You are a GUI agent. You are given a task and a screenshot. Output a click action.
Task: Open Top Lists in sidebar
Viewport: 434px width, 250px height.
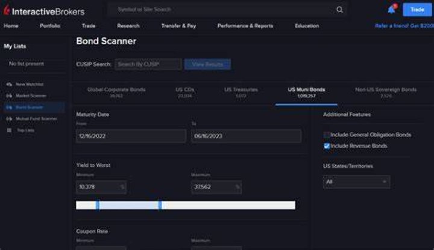click(25, 130)
